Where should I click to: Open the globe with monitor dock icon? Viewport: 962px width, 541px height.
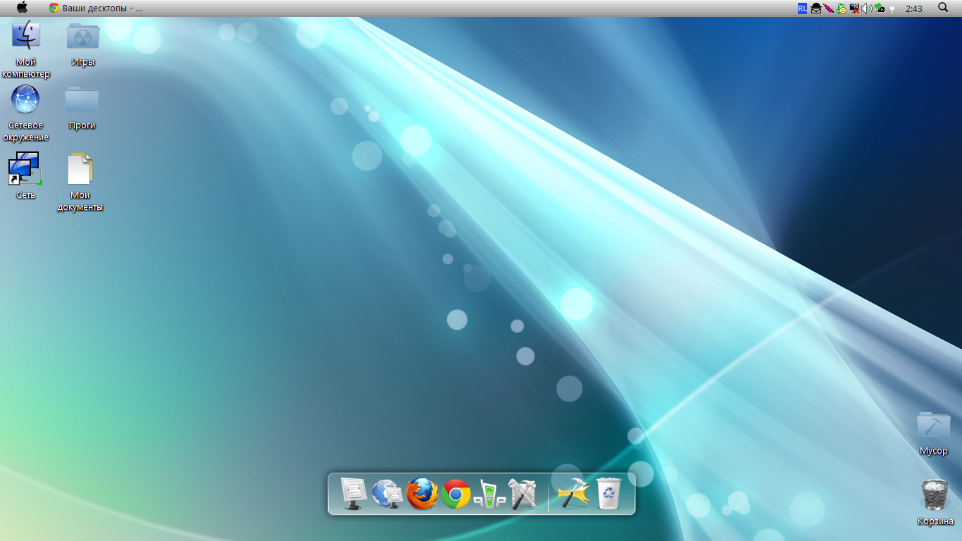click(387, 494)
